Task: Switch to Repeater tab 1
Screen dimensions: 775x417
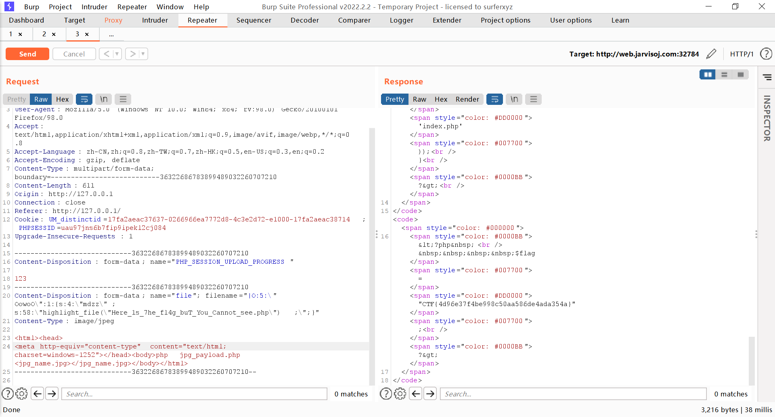Action: pyautogui.click(x=11, y=34)
